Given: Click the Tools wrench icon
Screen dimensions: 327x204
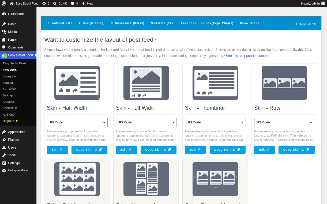Looking at the screenshot, I should [x=4, y=155].
